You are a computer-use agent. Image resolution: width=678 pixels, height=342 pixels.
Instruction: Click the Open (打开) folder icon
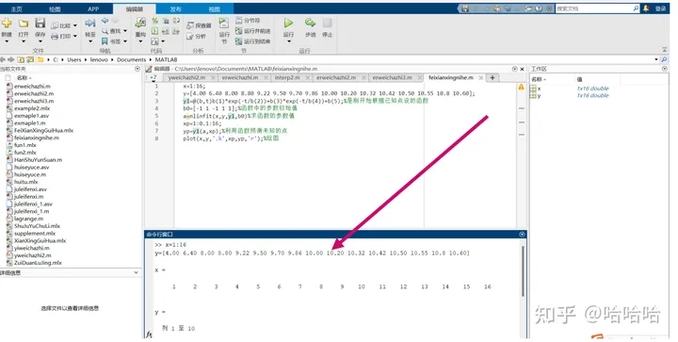(24, 23)
